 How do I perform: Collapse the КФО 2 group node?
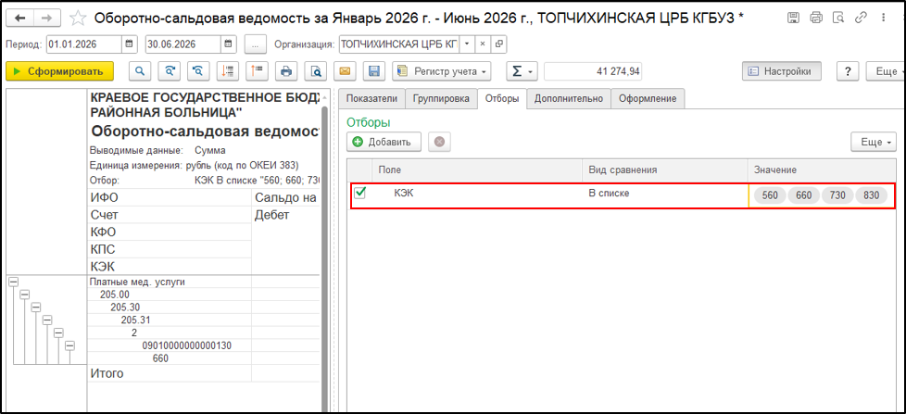pyautogui.click(x=58, y=332)
